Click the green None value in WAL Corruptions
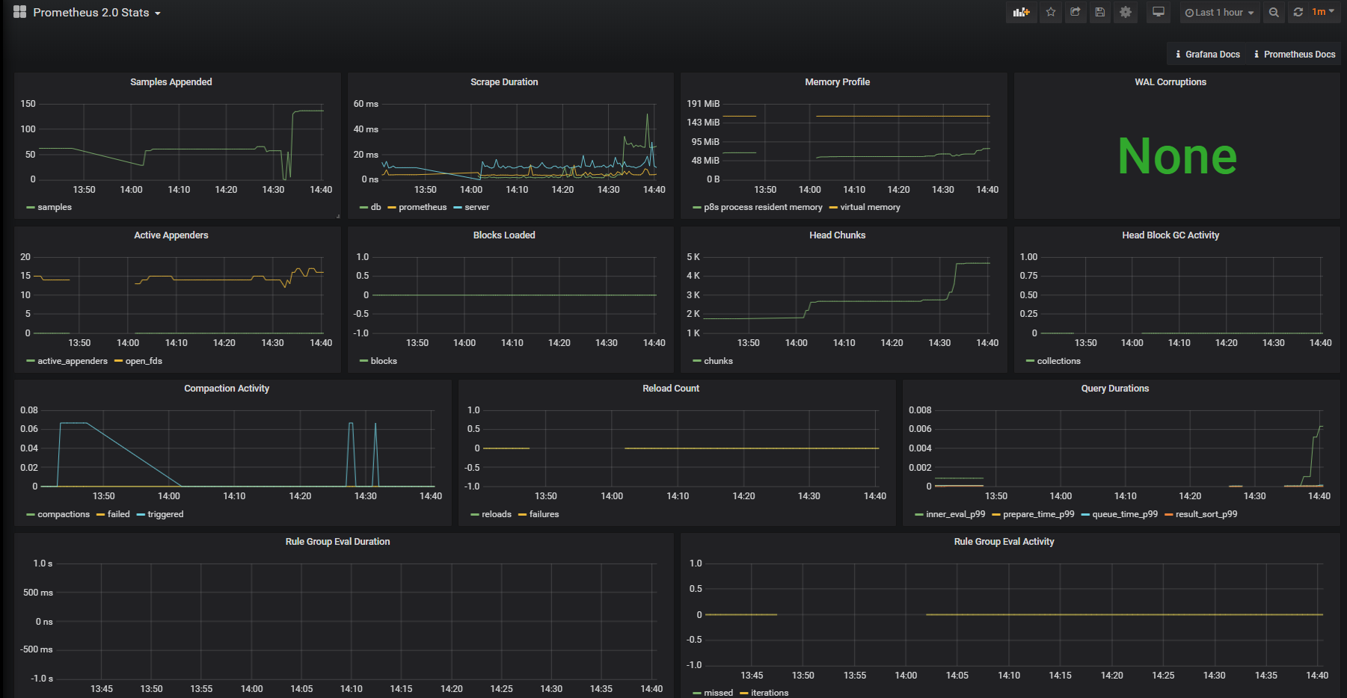 (1177, 156)
